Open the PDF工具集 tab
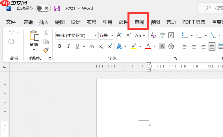 pyautogui.click(x=194, y=22)
